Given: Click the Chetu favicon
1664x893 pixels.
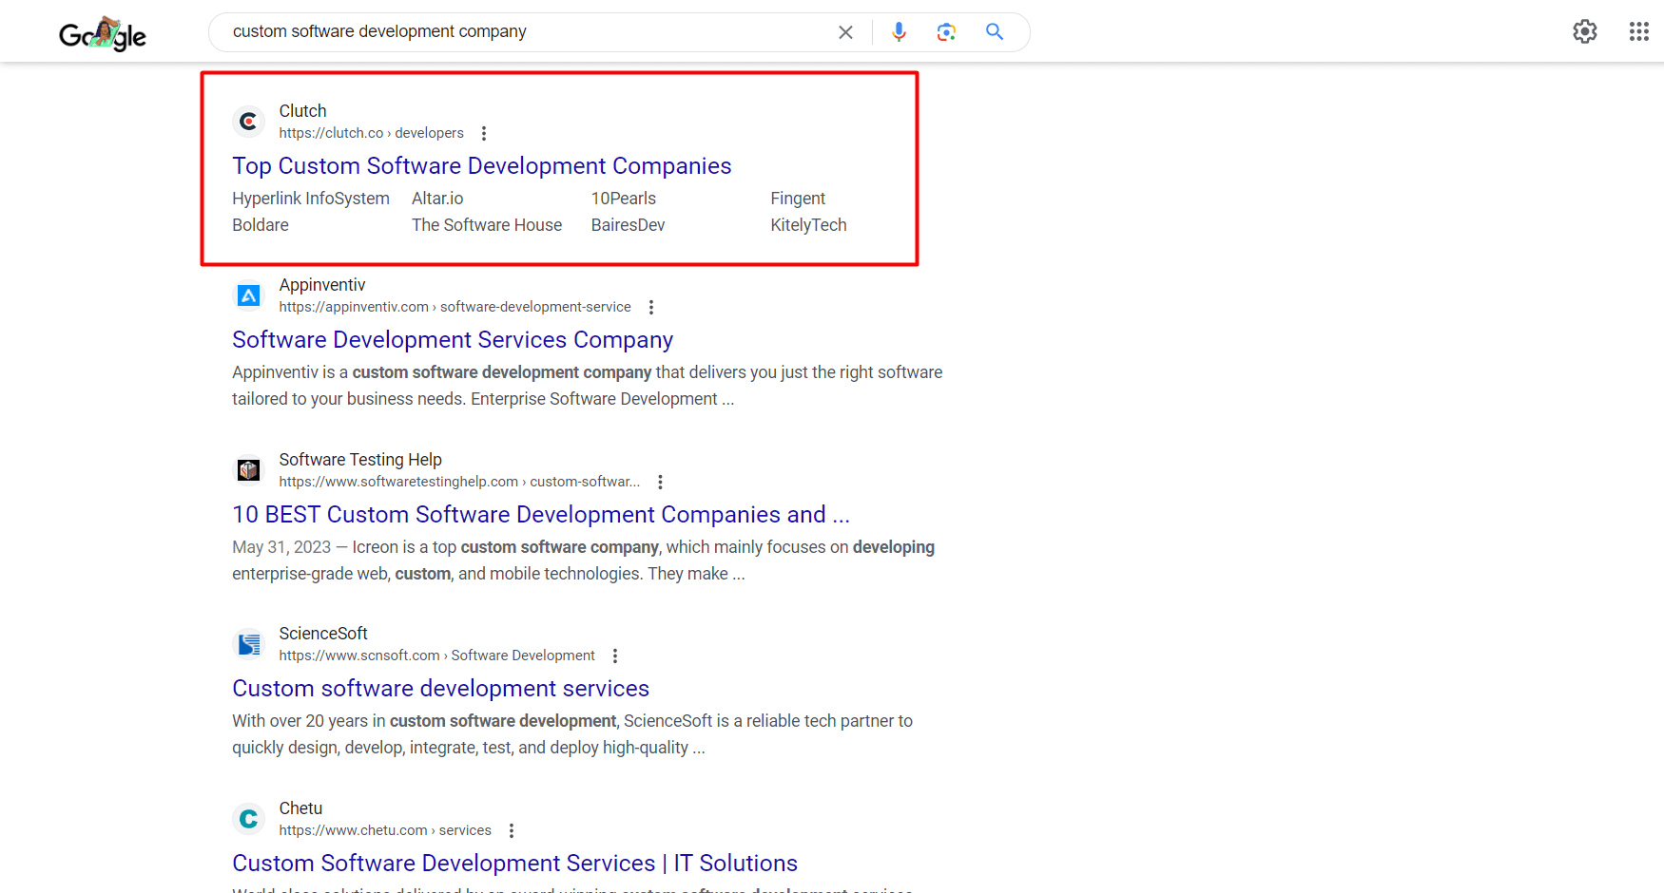Looking at the screenshot, I should (x=249, y=819).
